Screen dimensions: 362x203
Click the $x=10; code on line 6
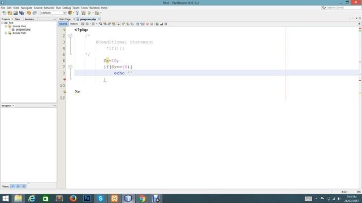111,60
